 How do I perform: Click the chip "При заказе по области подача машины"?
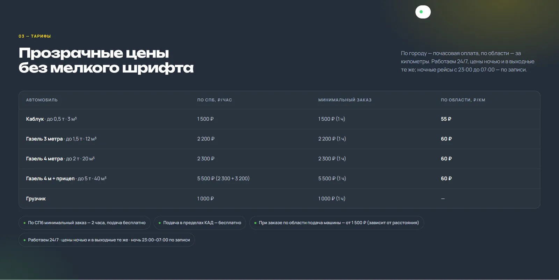(x=336, y=223)
